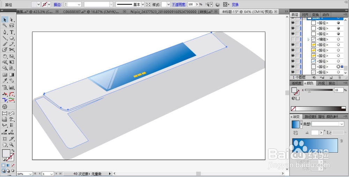The width and height of the screenshot is (349, 177).
Task: Pick the Lasso tool
Action: coord(12,25)
